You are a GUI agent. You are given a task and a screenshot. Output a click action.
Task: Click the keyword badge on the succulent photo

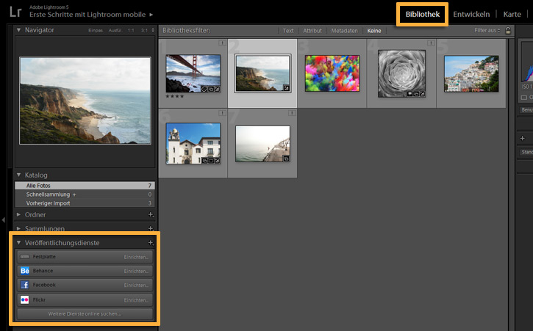[409, 94]
